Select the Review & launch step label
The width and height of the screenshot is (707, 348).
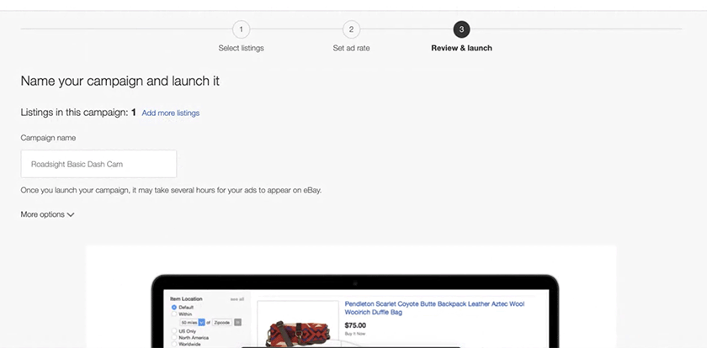point(461,48)
